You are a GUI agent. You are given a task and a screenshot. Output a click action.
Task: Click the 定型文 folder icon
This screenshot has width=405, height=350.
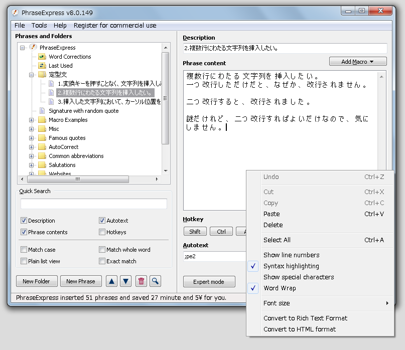tap(42, 75)
